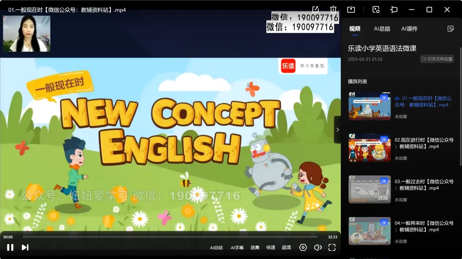Image resolution: width=462 pixels, height=259 pixels.
Task: Click the 播放列表 heading
Action: click(357, 81)
